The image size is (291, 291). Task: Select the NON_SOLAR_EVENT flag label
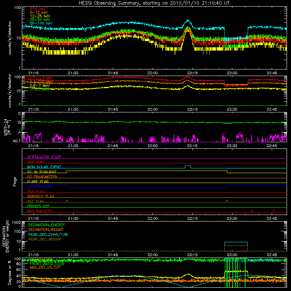44,167
